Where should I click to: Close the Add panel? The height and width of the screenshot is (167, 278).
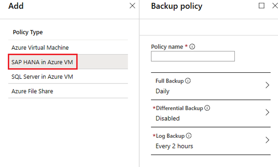[x=132, y=6]
